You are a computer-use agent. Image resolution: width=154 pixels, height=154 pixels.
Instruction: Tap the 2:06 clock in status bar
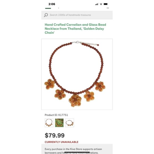tap(52, 4)
